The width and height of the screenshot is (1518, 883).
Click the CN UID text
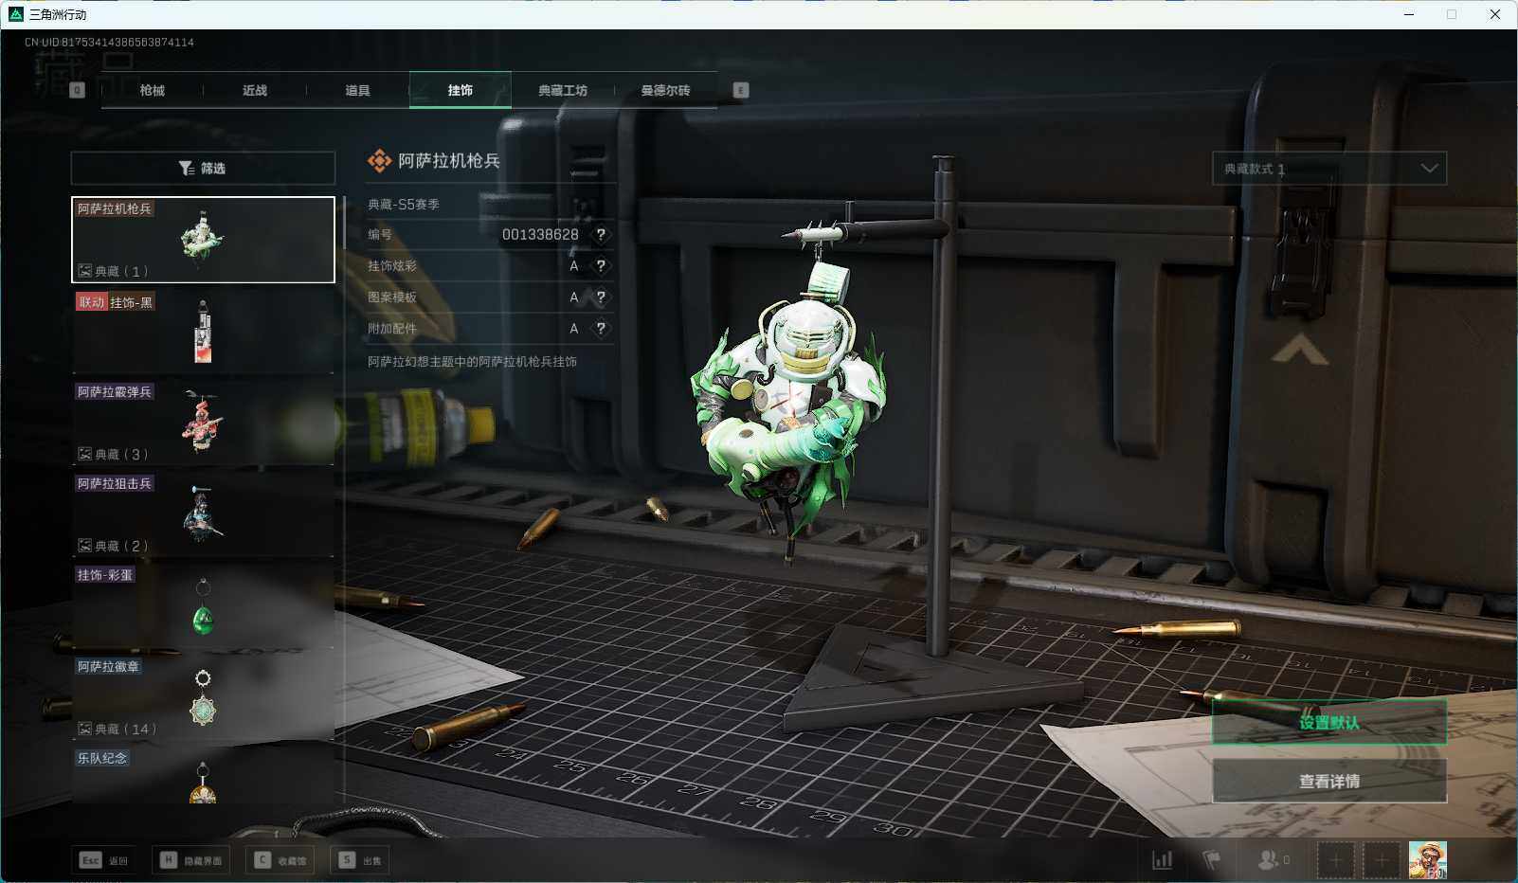[109, 43]
